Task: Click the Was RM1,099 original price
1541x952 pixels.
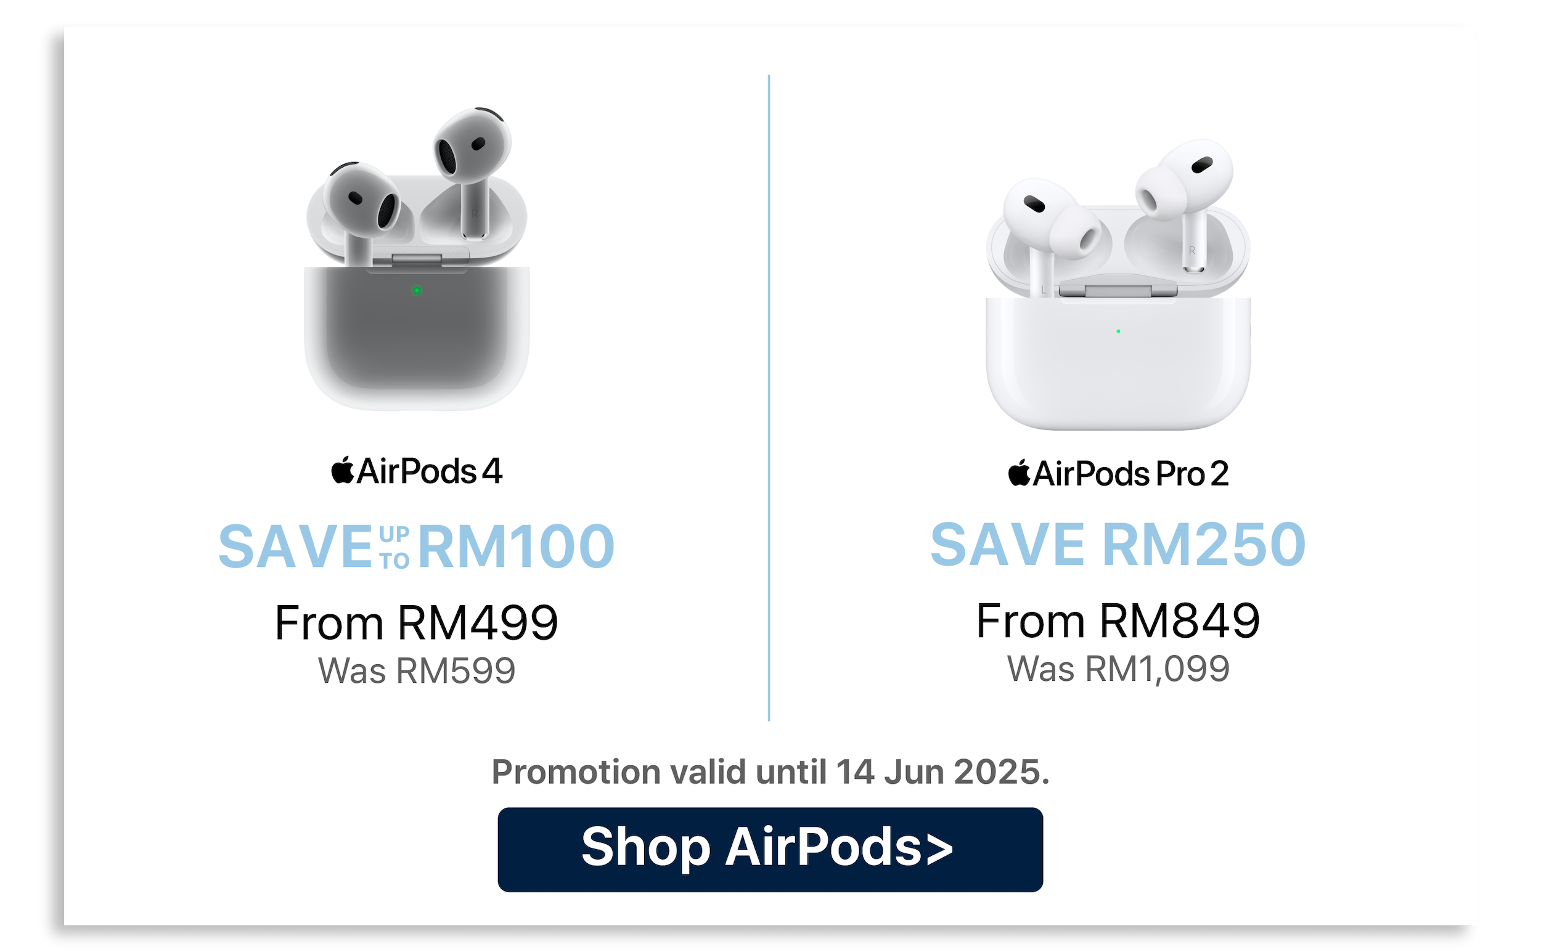Action: tap(1118, 669)
